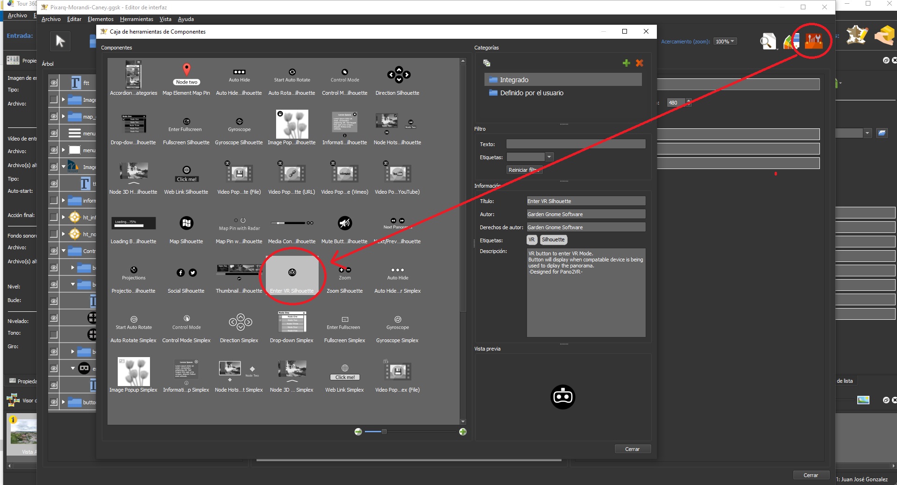Add a new category with green plus
This screenshot has width=897, height=485.
pos(626,63)
